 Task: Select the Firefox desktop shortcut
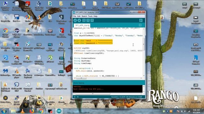[x=28, y=18]
